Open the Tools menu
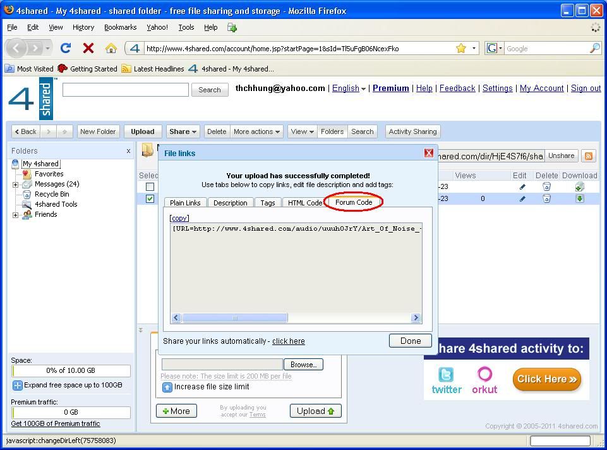The image size is (607, 450). (x=186, y=27)
